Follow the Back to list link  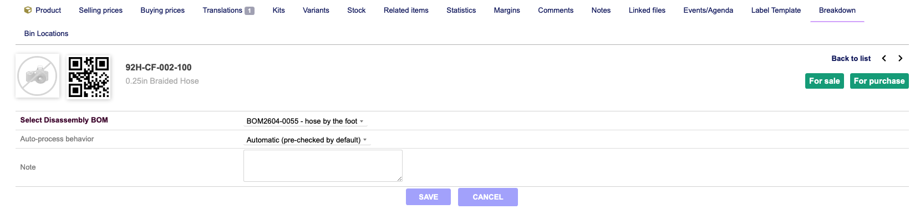(851, 58)
